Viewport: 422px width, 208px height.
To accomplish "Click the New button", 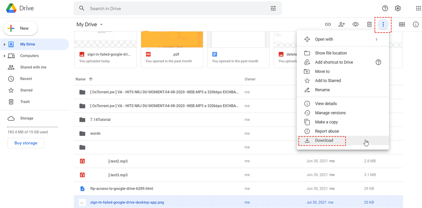I will coord(20,28).
